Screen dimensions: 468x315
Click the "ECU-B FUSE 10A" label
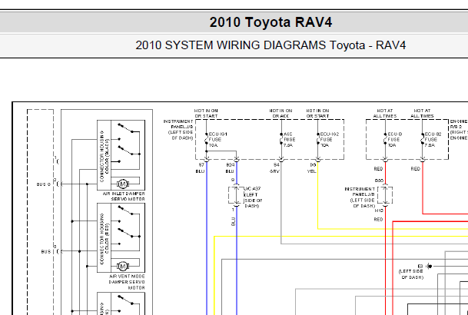tap(394, 140)
